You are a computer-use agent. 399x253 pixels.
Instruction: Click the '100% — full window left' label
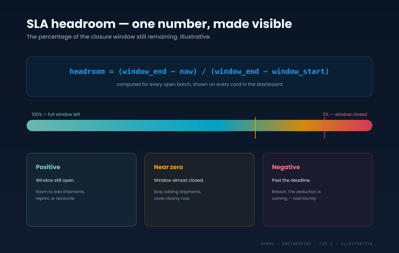tap(56, 114)
